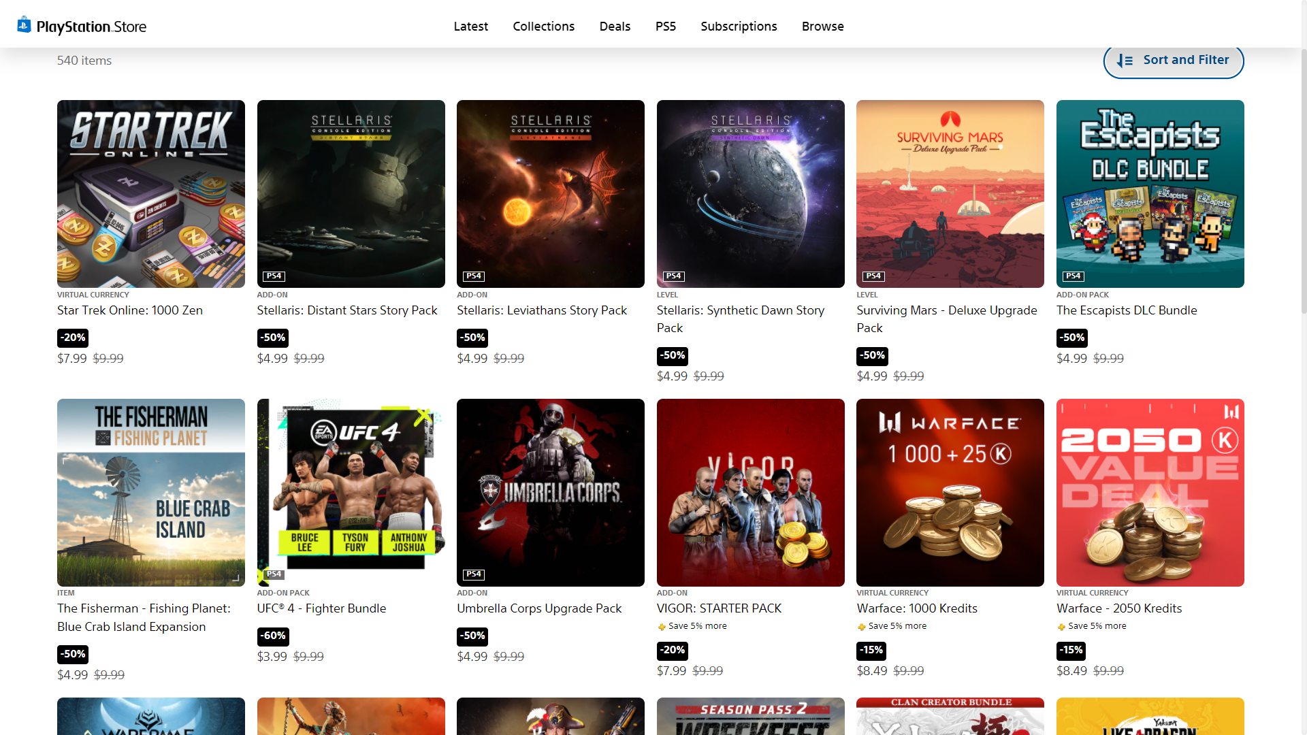The width and height of the screenshot is (1307, 735).
Task: Click the -60% discount badge on UFC 4 Fighter Bundle
Action: 273,636
